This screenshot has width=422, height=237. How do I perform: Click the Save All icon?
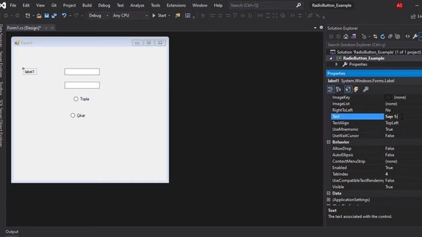pos(54,16)
